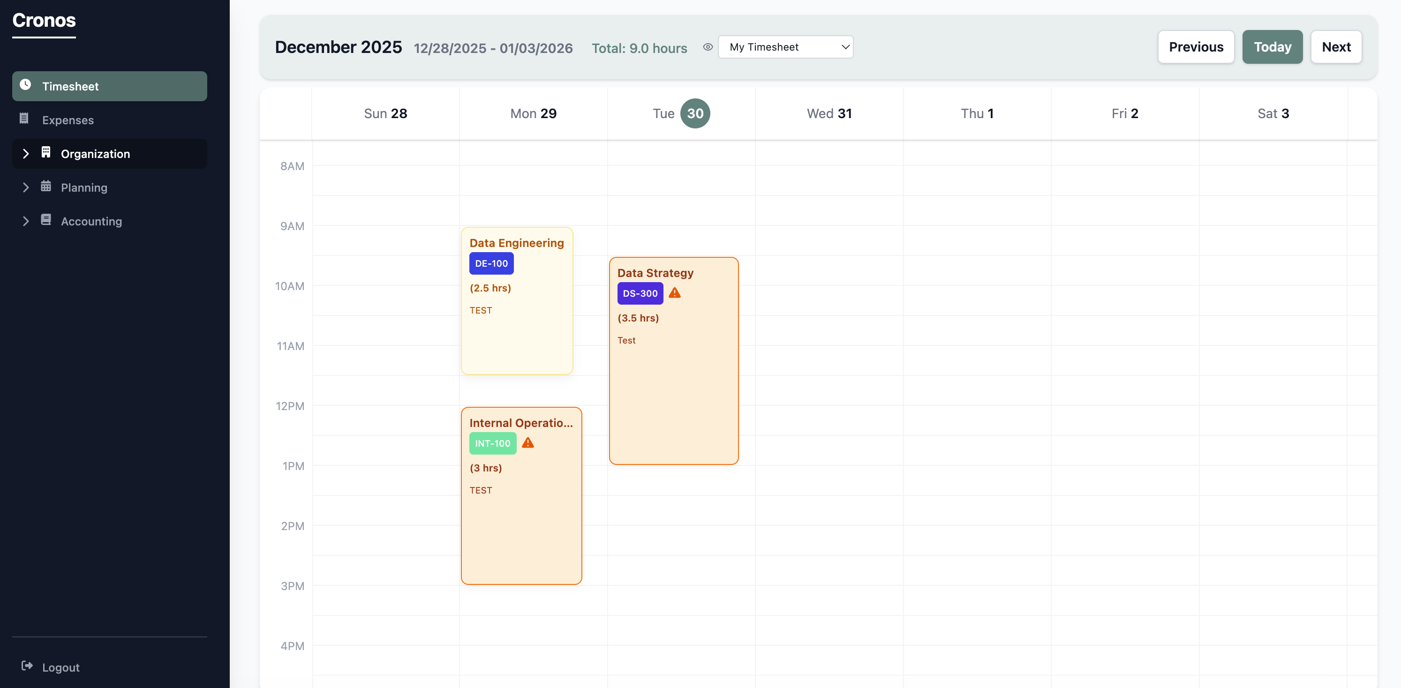Open the Accounting menu entry
This screenshot has height=688, width=1401.
(x=91, y=221)
